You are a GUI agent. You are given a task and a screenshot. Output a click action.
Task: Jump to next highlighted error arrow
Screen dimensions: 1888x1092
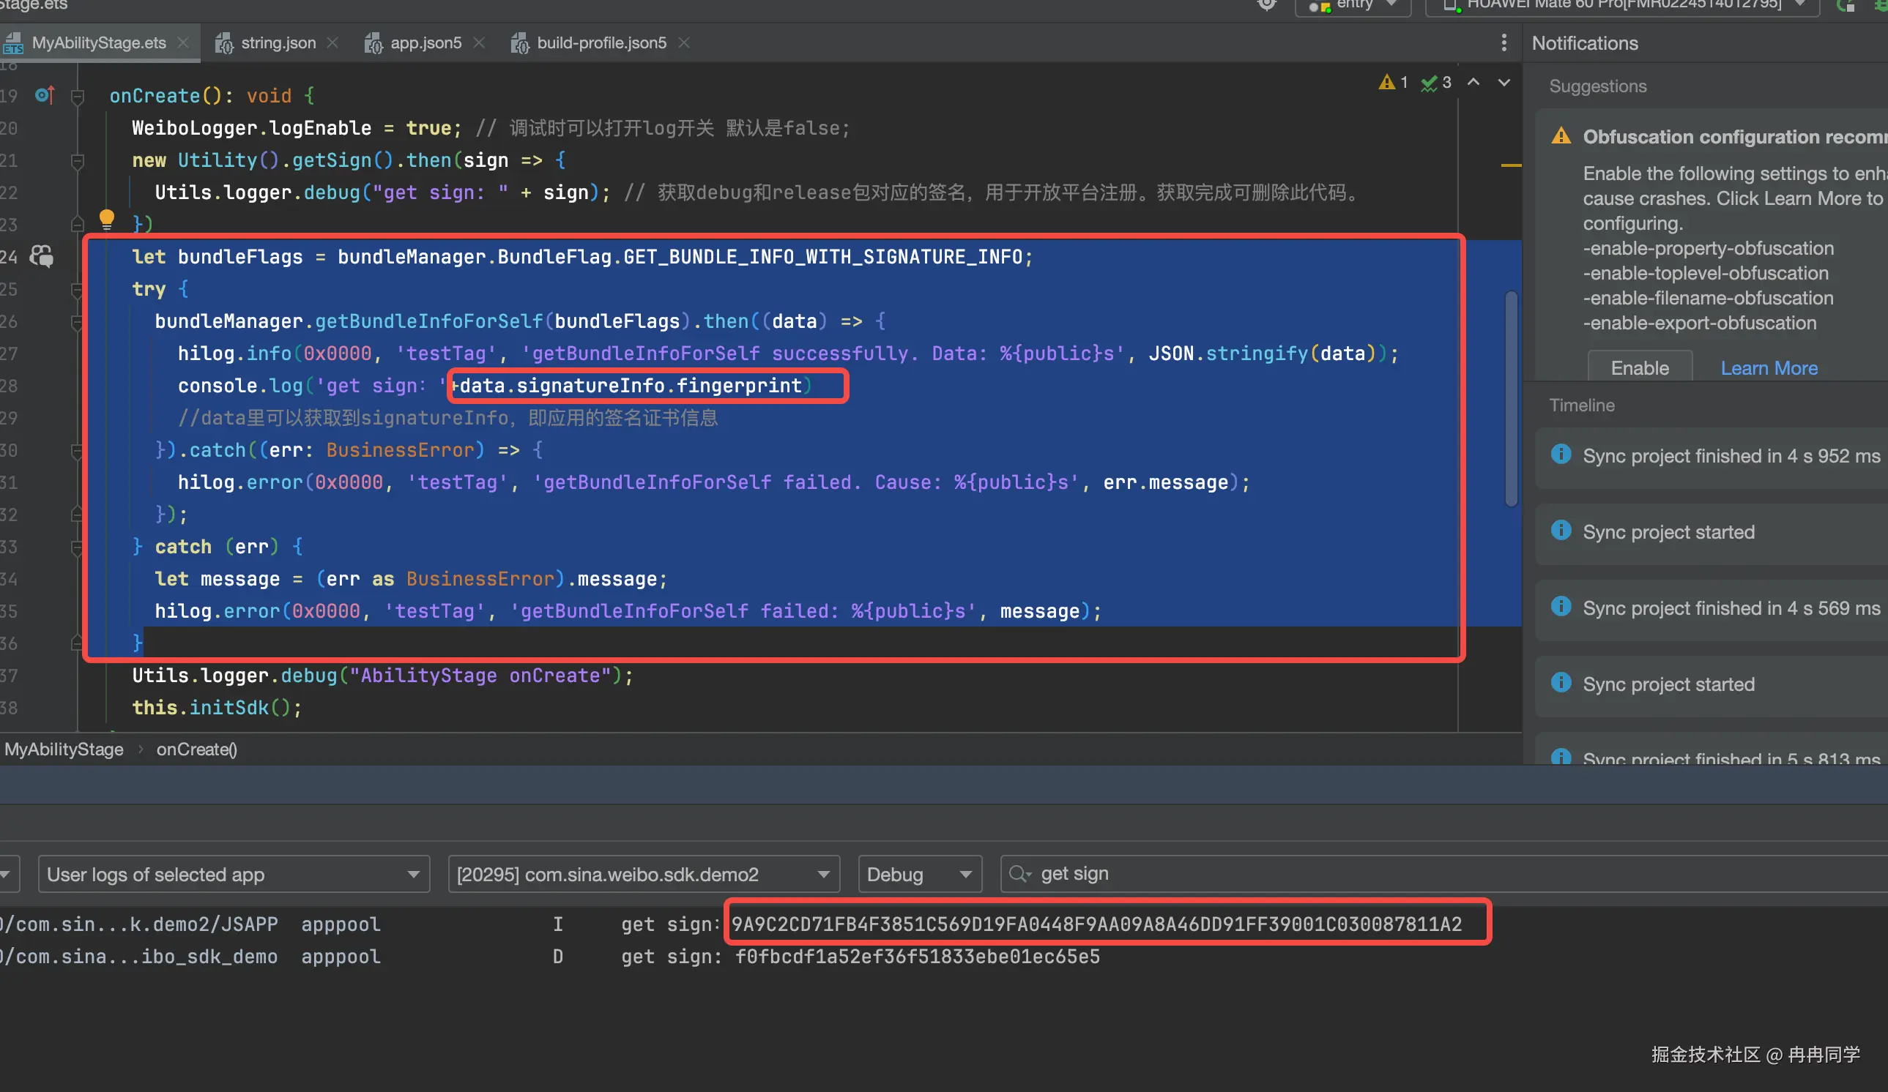point(1503,83)
